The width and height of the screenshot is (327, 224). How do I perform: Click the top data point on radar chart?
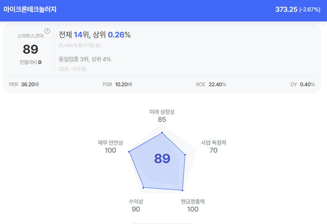pyautogui.click(x=162, y=133)
